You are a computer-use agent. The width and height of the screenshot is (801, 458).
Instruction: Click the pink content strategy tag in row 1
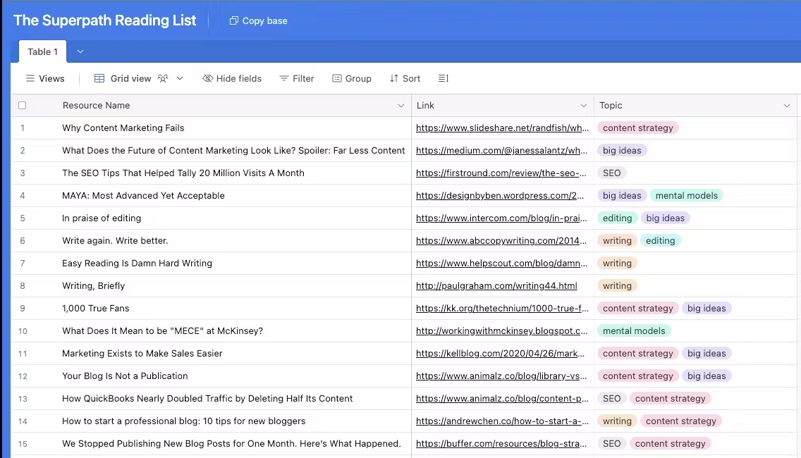[638, 128]
